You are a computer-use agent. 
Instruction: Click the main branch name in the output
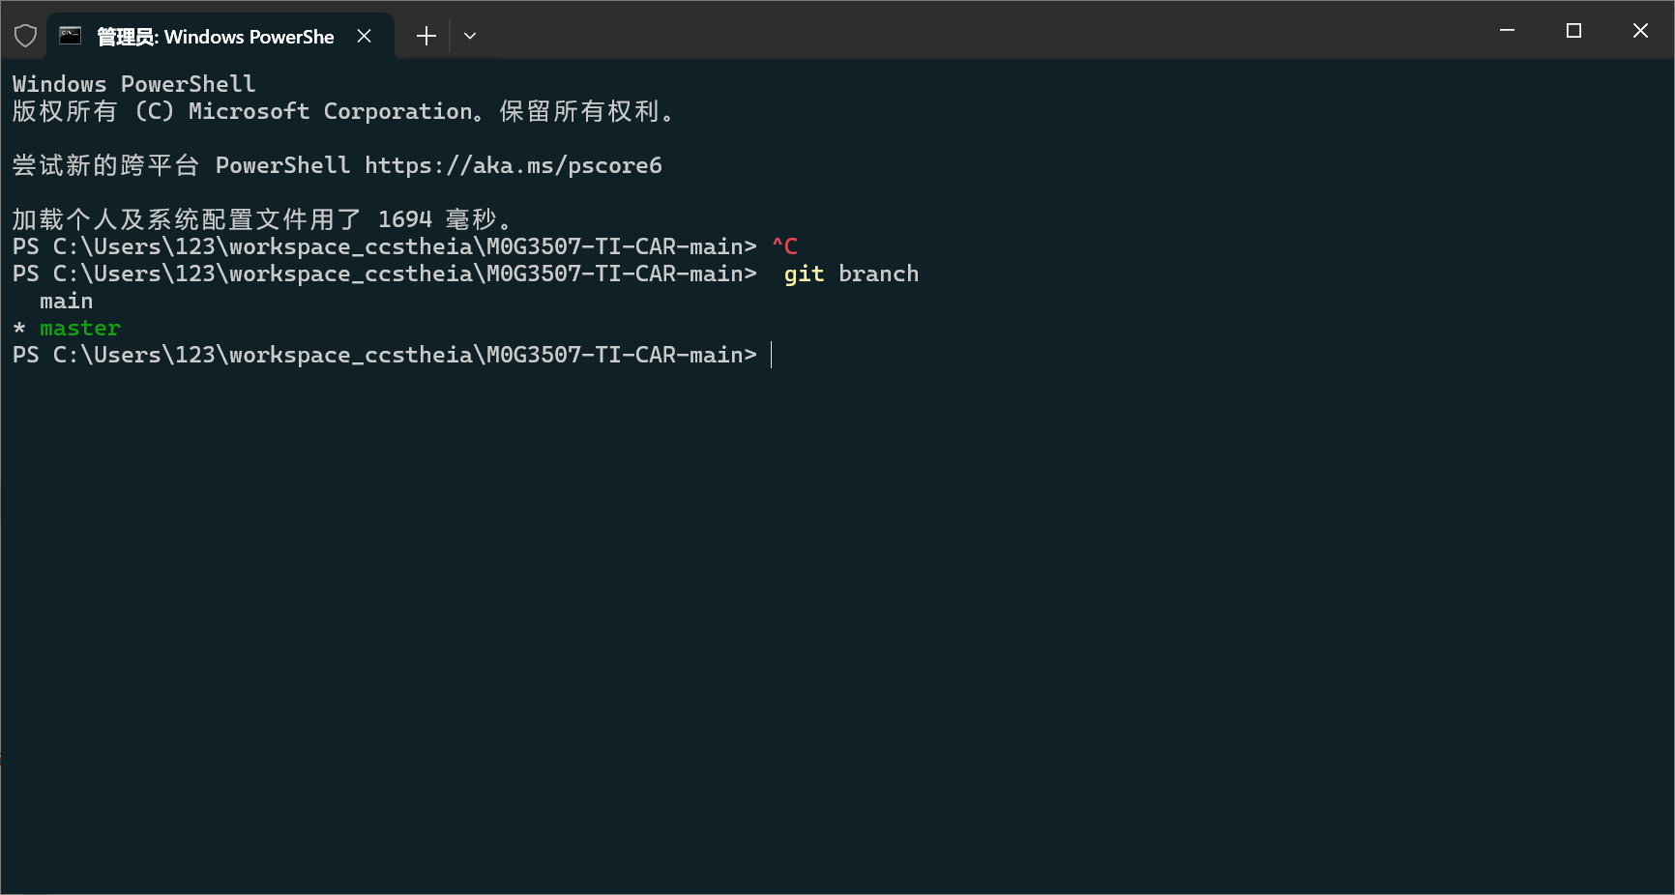pyautogui.click(x=66, y=302)
